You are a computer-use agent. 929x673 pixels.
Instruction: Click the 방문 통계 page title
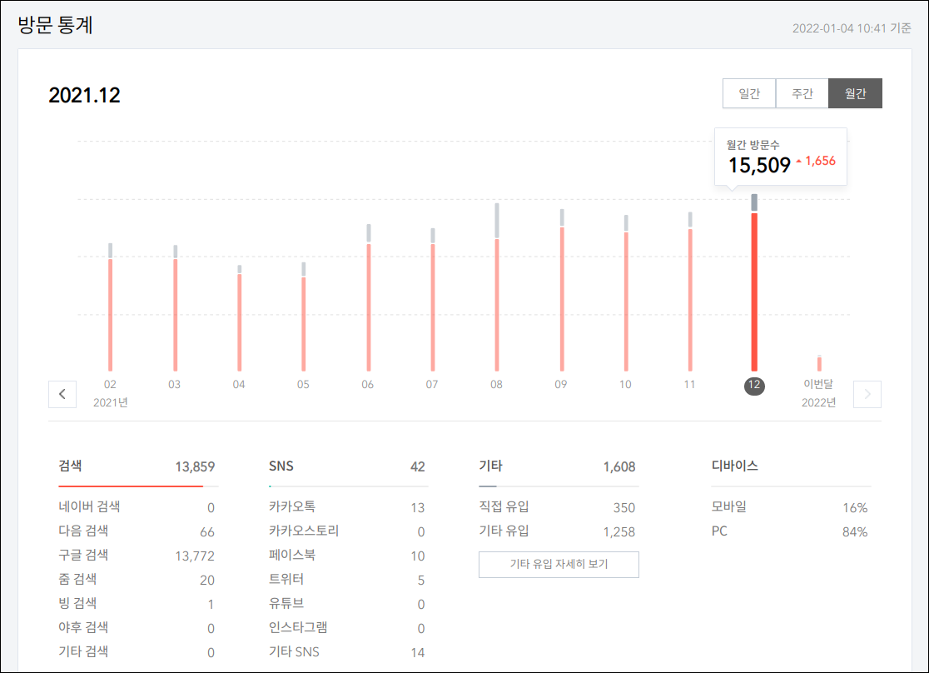click(55, 25)
